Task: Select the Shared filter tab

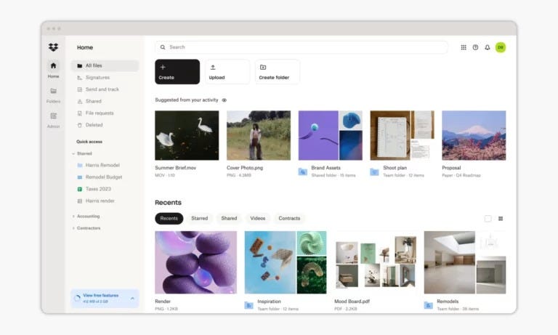Action: click(229, 218)
